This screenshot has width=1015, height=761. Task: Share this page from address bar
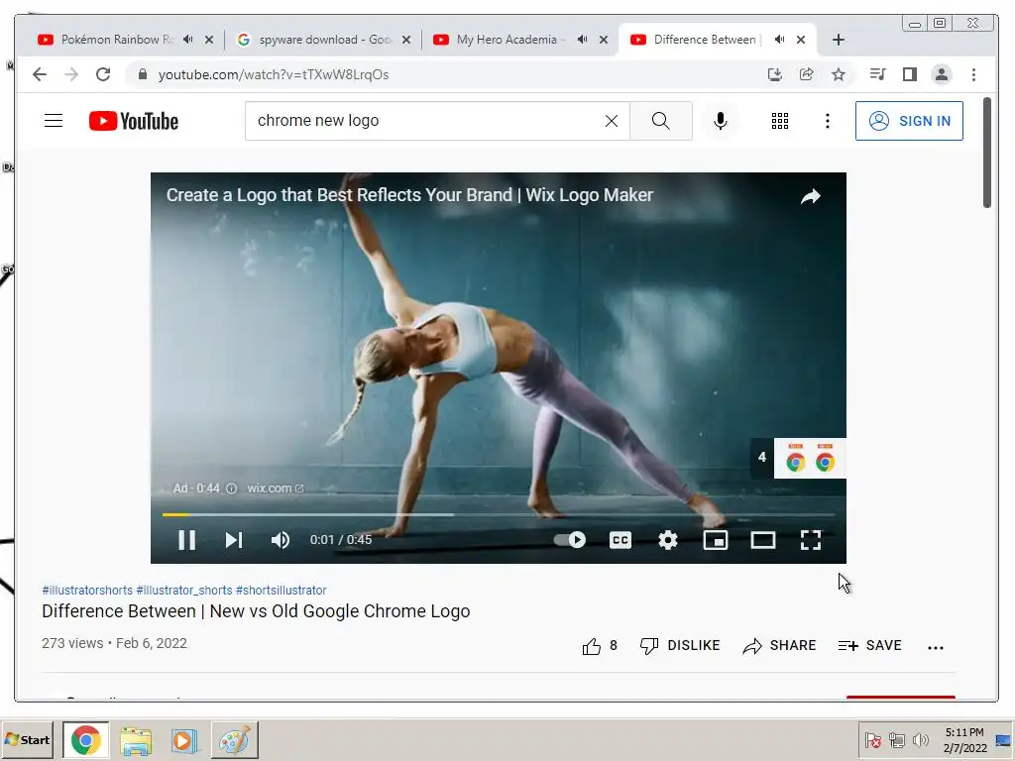pos(807,74)
